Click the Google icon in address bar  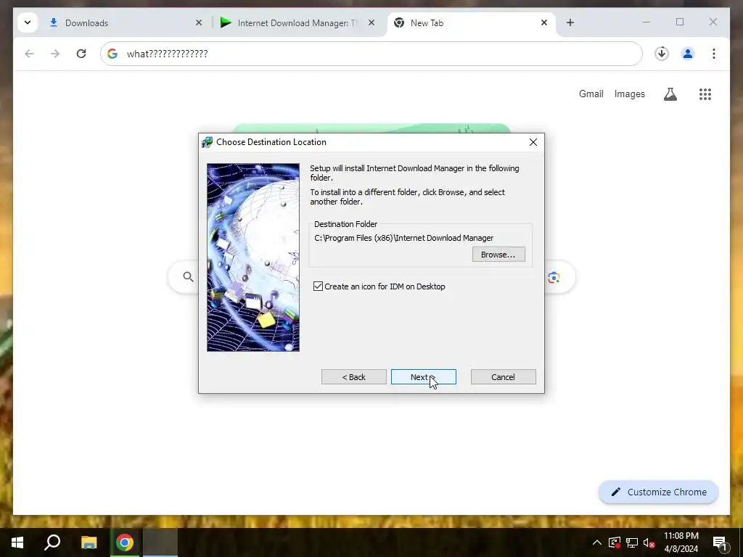[112, 54]
